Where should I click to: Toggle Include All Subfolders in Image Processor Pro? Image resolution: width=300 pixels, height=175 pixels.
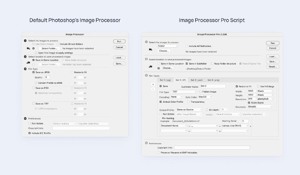click(x=187, y=46)
